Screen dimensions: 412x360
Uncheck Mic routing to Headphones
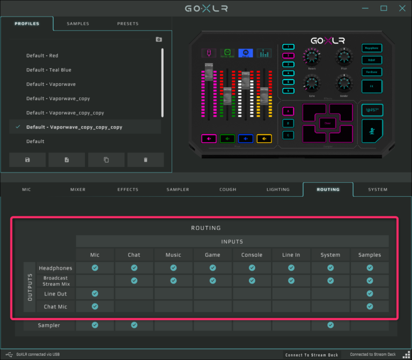[x=95, y=268]
